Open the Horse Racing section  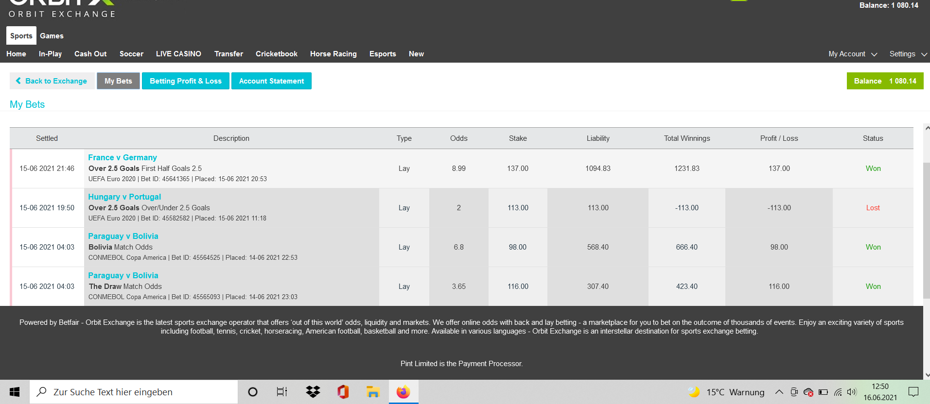pos(333,54)
